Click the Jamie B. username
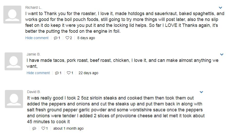The image size is (228, 135). (x=33, y=54)
